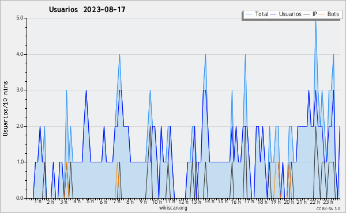Click the 18 h x-axis label
Screen dimensions: 346x213
coord(262,202)
